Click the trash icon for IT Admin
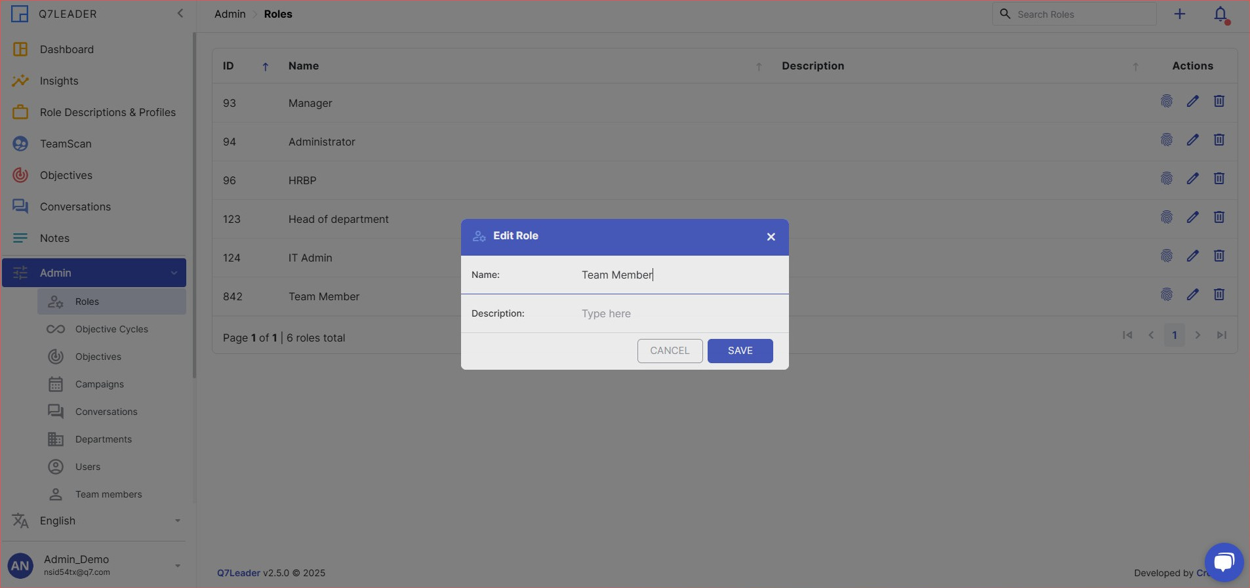The width and height of the screenshot is (1250, 588). point(1219,256)
